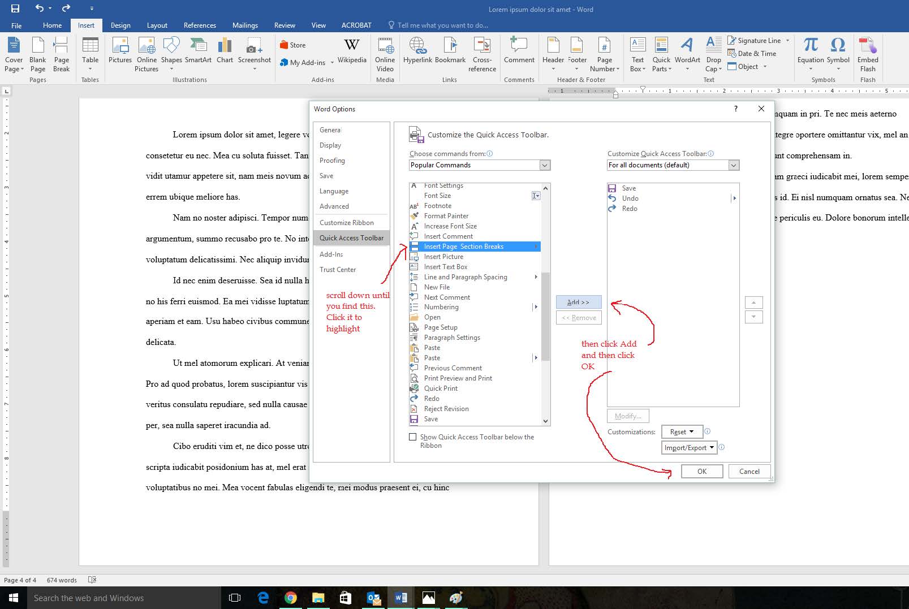Click OK in Word Options

click(x=702, y=472)
